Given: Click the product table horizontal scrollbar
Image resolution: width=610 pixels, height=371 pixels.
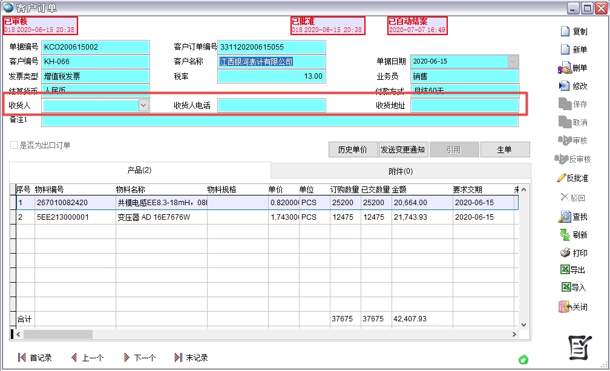Looking at the screenshot, I should (57, 333).
